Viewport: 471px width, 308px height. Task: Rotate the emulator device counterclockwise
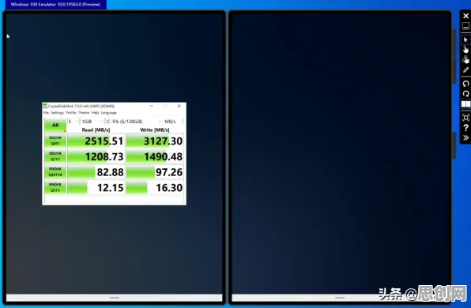465,84
